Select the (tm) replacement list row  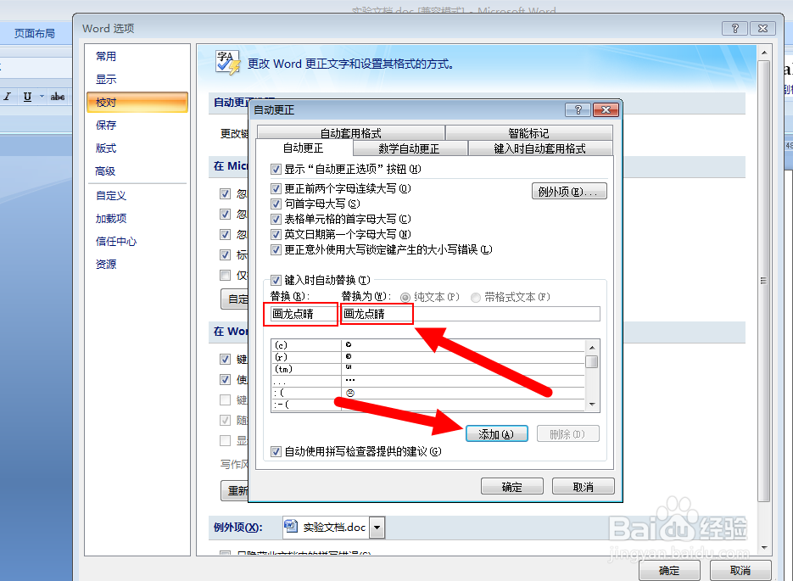[x=427, y=369]
